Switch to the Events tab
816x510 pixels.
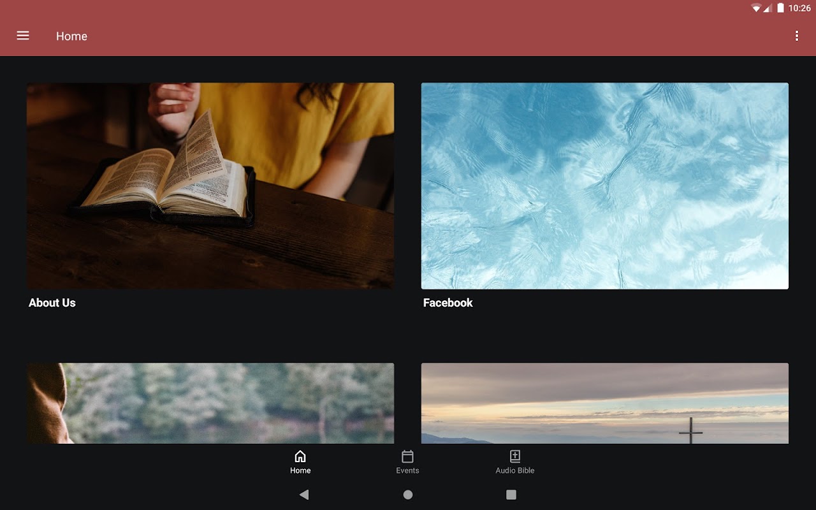point(407,462)
